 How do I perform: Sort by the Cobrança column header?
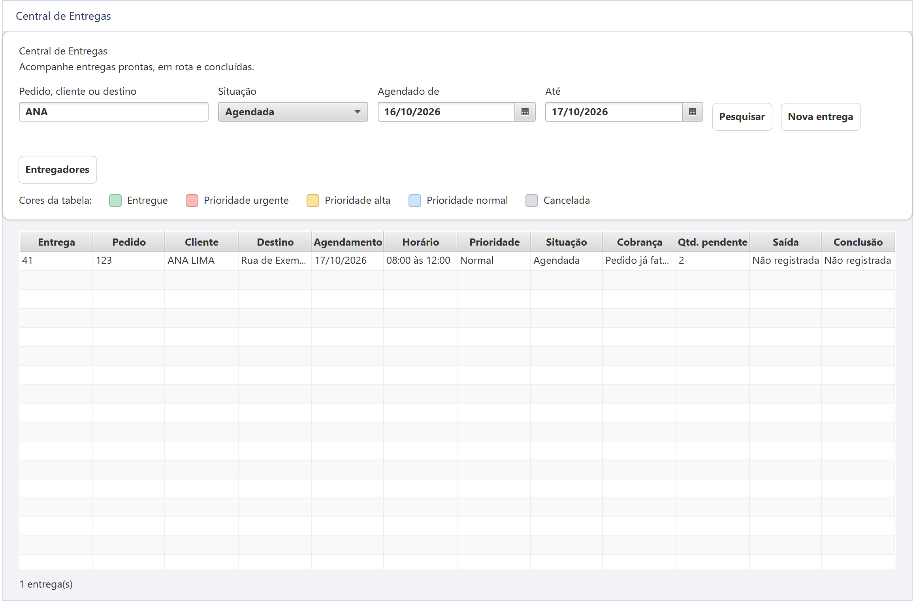[639, 242]
